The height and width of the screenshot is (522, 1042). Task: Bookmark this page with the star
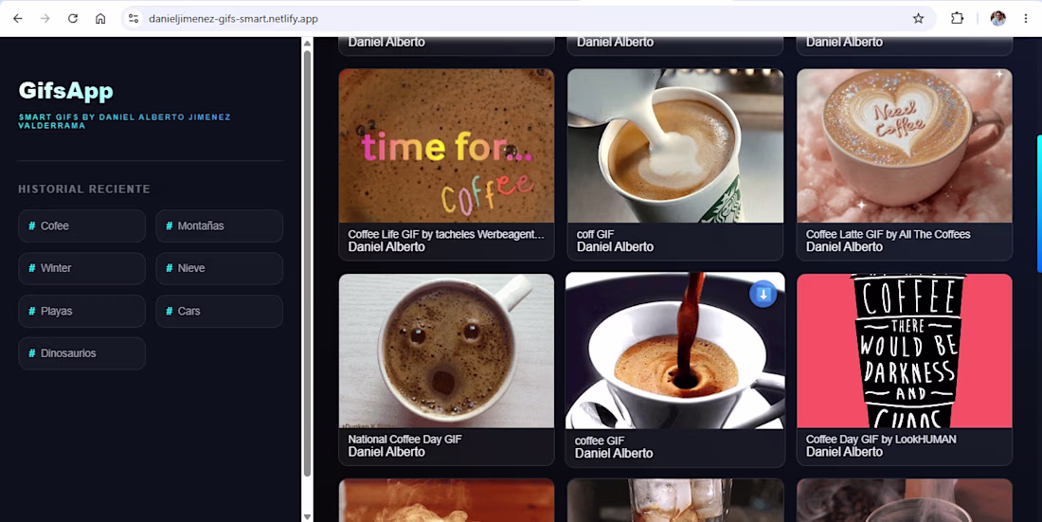pyautogui.click(x=919, y=19)
